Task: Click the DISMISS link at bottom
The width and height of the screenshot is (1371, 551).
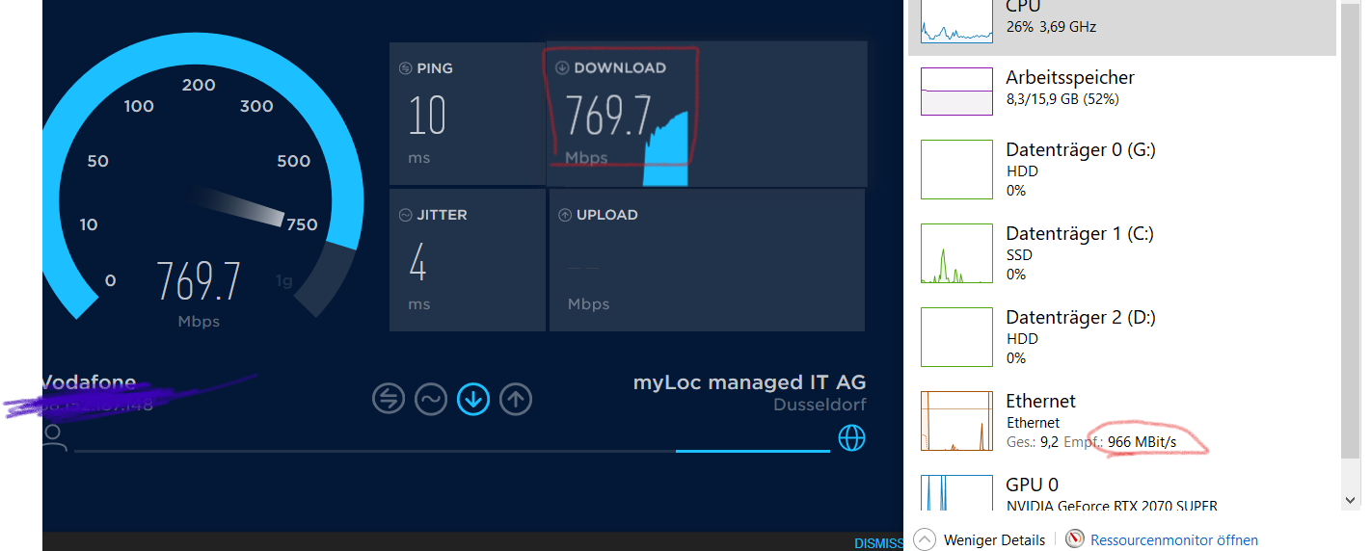Action: (x=878, y=543)
